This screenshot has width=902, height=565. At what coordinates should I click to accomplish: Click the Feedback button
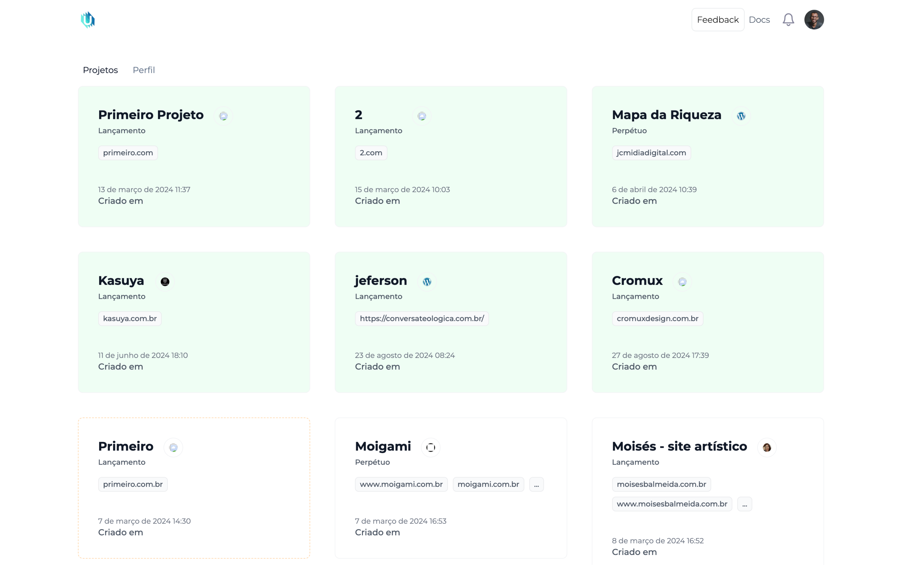tap(718, 19)
